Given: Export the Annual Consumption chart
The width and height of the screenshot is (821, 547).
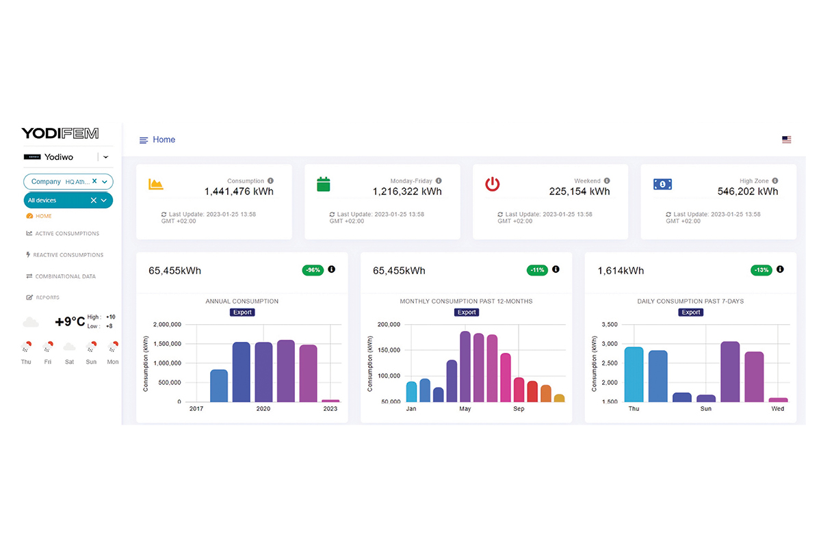Looking at the screenshot, I should point(242,312).
